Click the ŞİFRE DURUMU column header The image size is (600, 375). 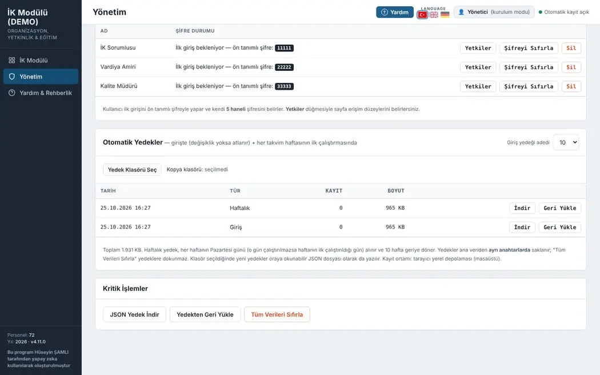coord(195,31)
